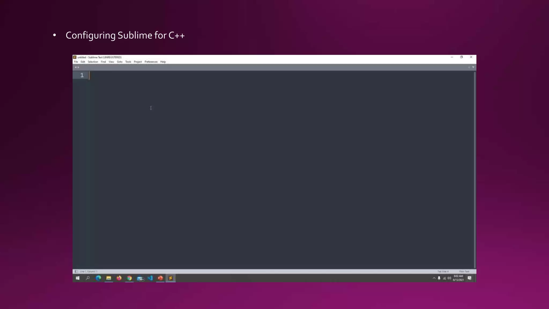Screen dimensions: 549x309
Task: Open the tab list dropdown arrow
Action: click(x=473, y=67)
